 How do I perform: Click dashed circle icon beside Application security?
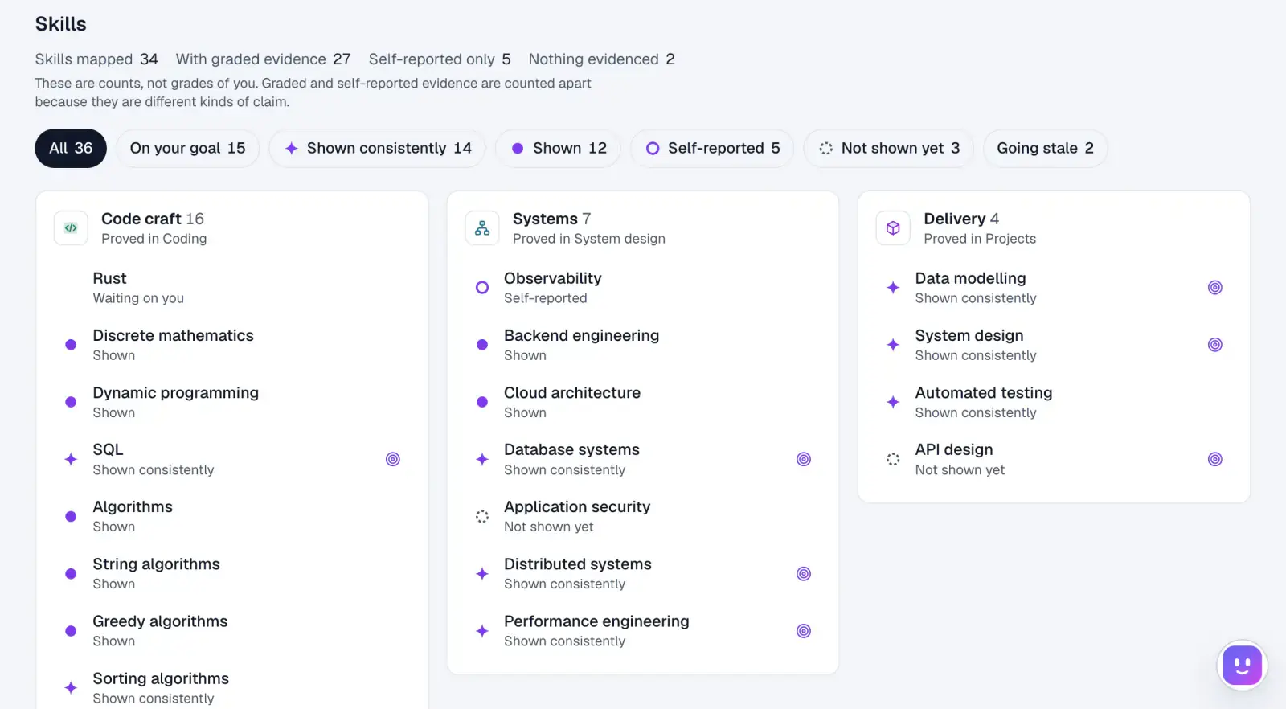[x=482, y=516]
